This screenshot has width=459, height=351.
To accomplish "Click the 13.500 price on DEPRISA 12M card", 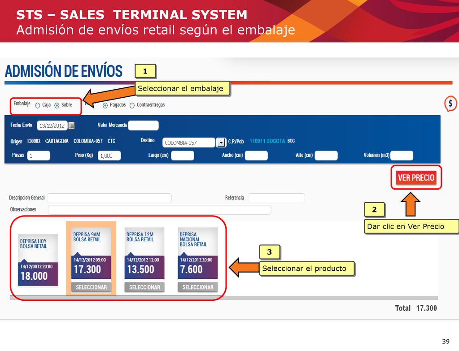I will pyautogui.click(x=140, y=269).
